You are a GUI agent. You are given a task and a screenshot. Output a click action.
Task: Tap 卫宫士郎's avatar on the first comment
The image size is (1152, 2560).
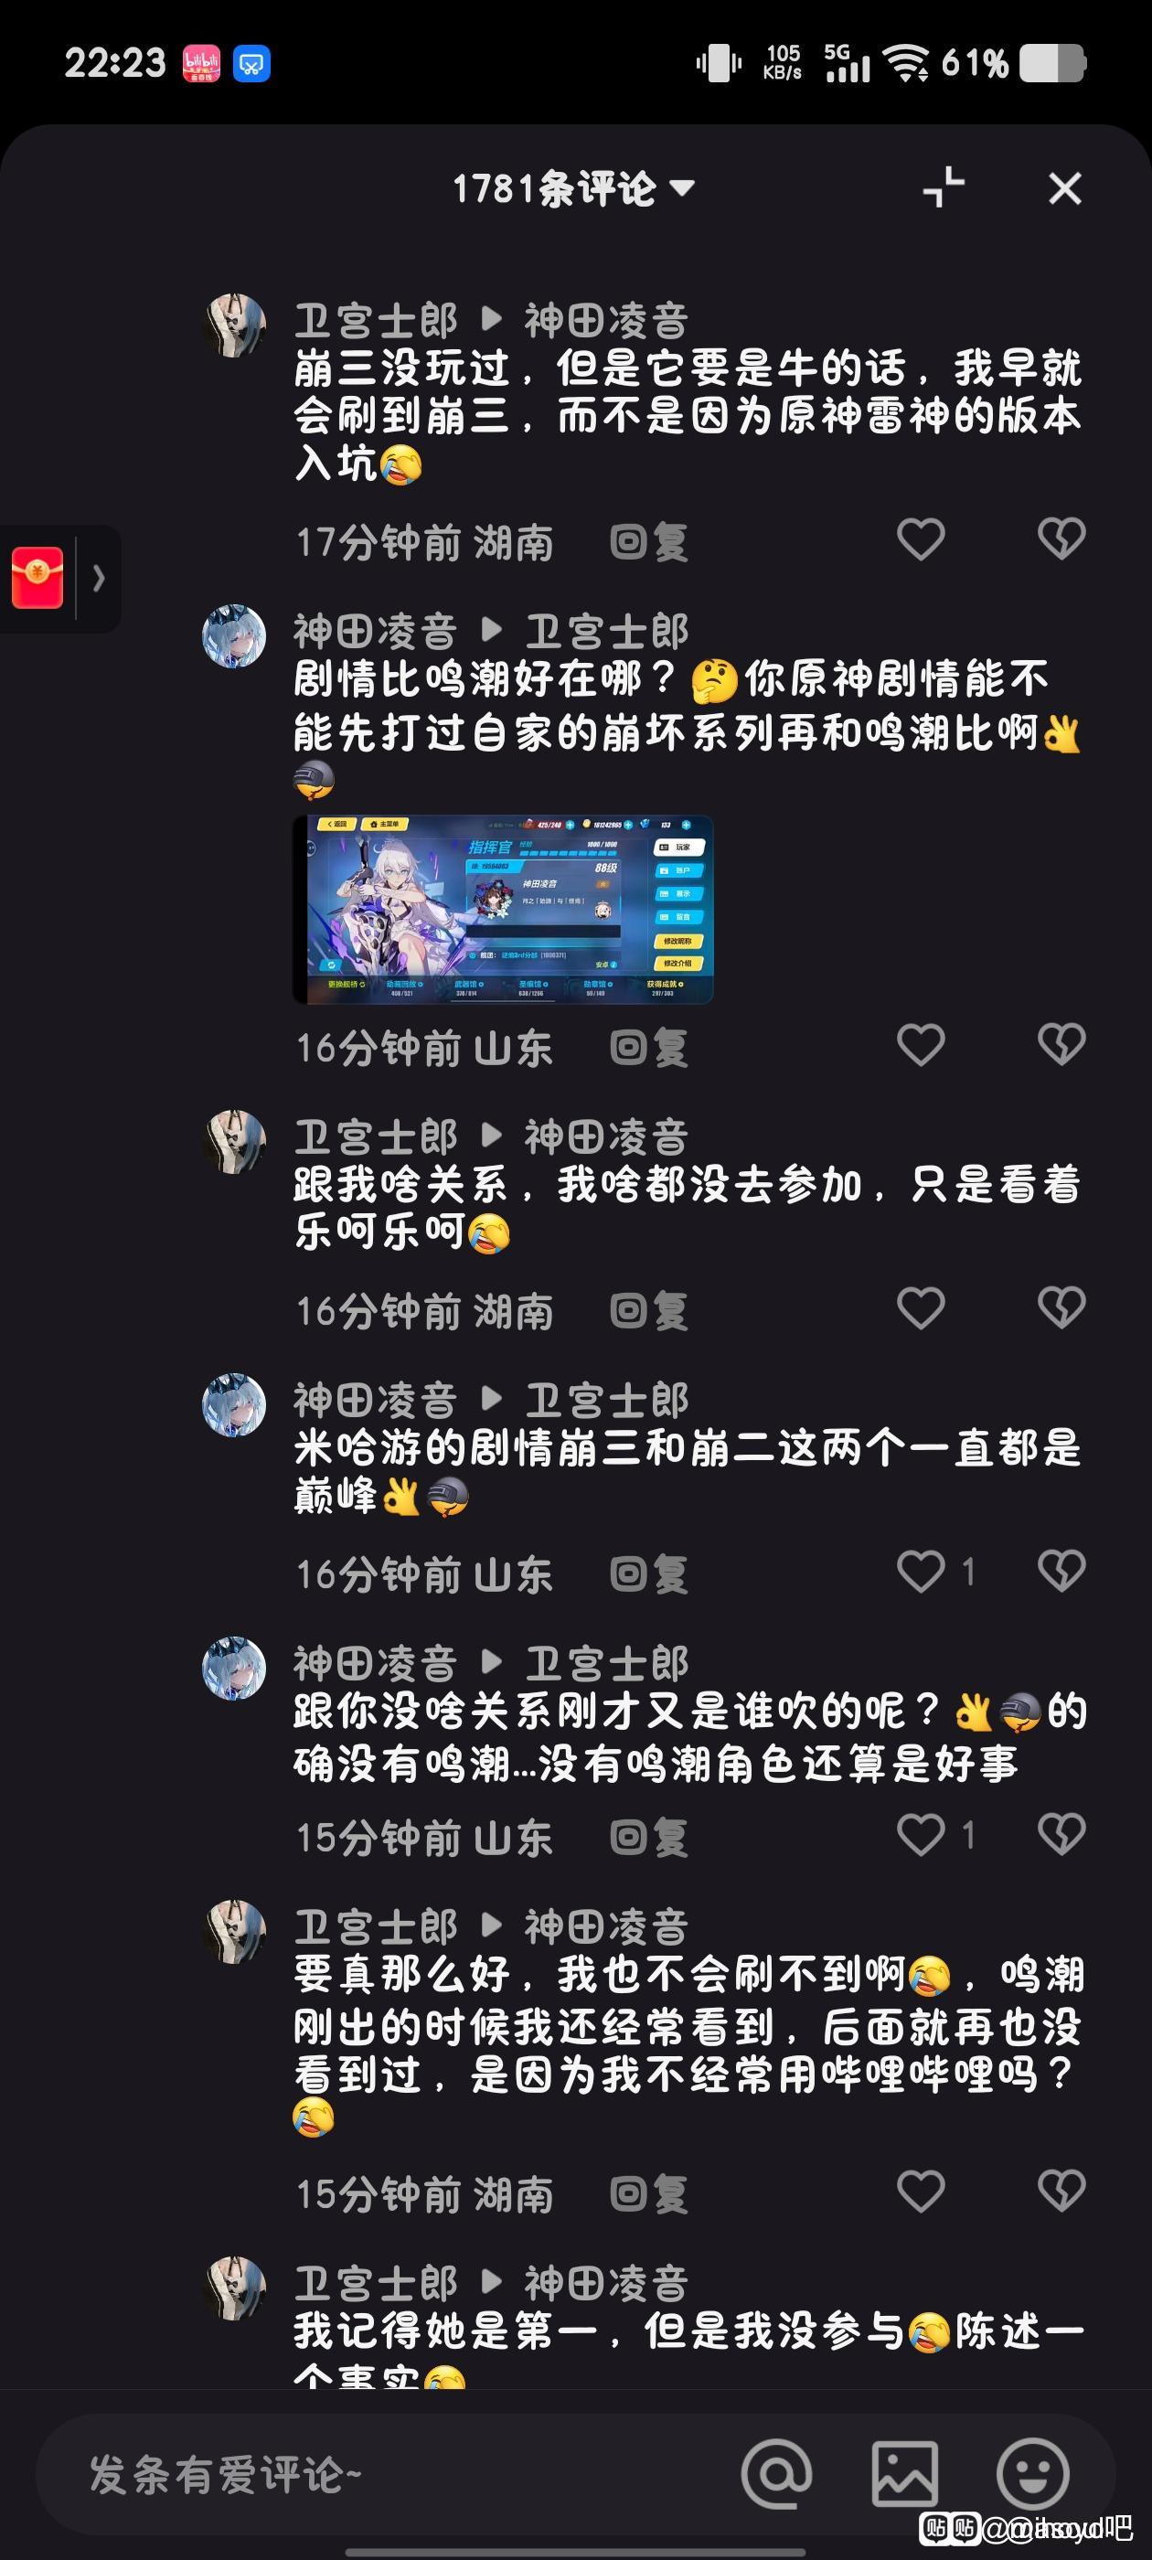point(235,325)
